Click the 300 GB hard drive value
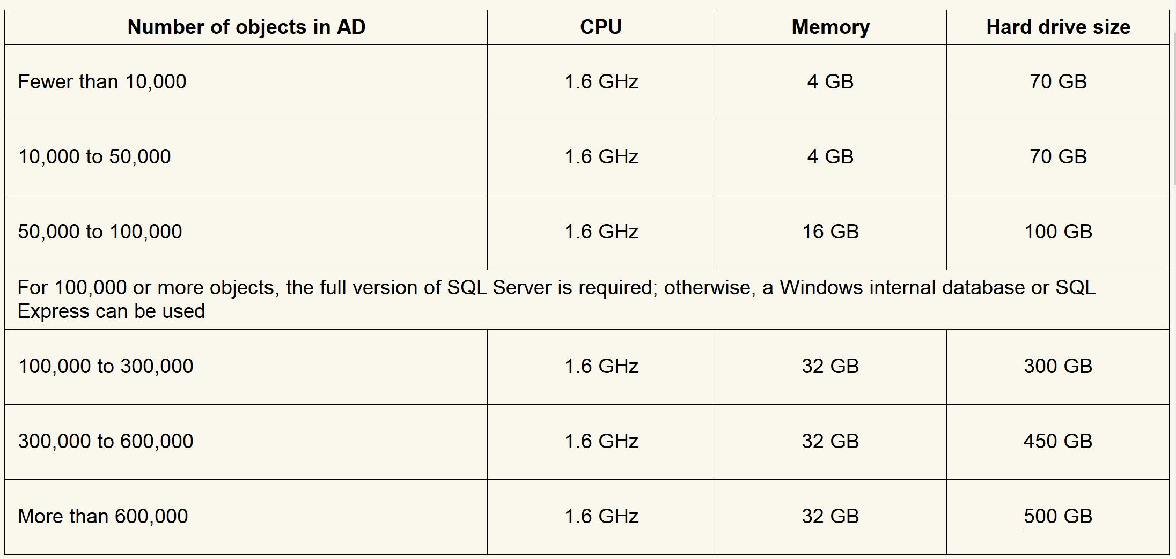This screenshot has width=1176, height=559. (x=1057, y=367)
